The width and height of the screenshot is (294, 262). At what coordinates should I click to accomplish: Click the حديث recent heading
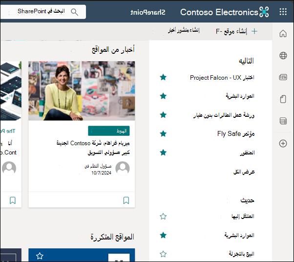(x=247, y=200)
